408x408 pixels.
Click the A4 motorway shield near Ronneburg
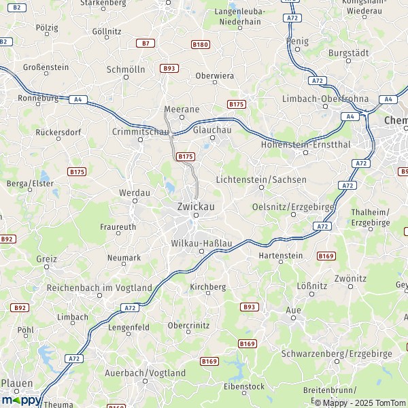(78, 99)
